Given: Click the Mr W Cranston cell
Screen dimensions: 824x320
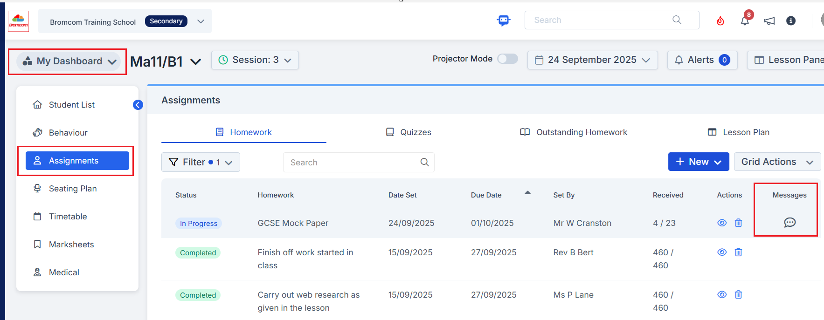Looking at the screenshot, I should [x=582, y=223].
